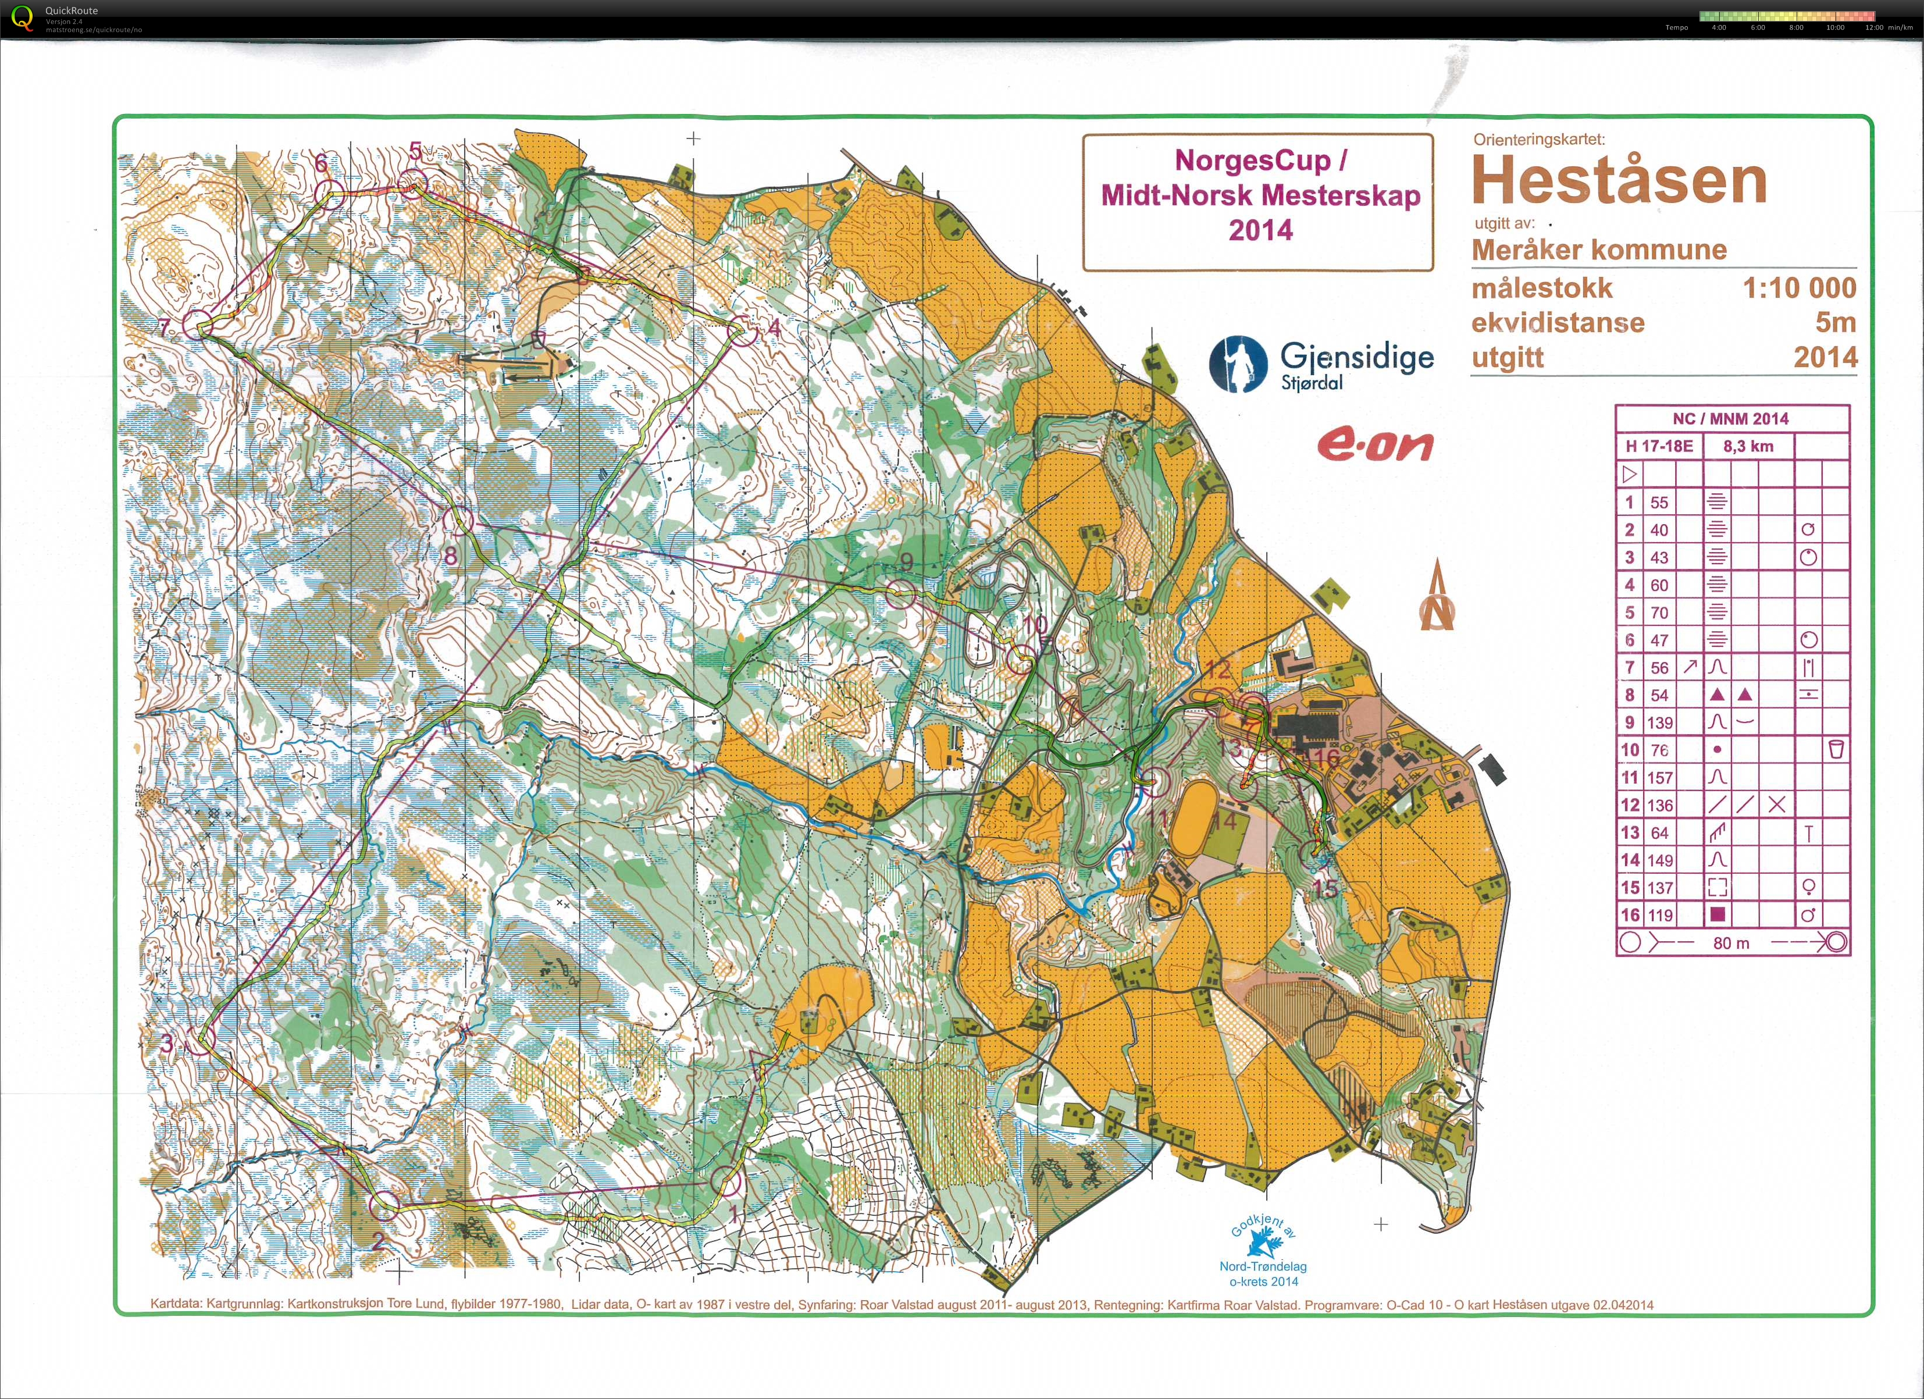Click the marsh symbol in row 1
The image size is (1924, 1399).
1717,502
